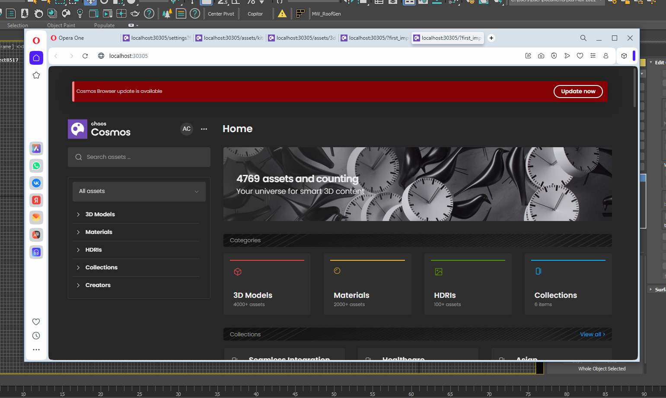Focus the Search assets field
Image resolution: width=666 pixels, height=398 pixels.
click(139, 157)
